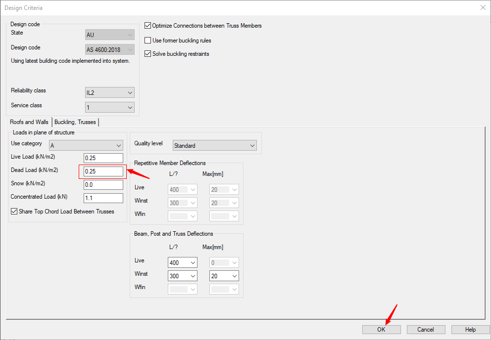Enable Optimize Connections between Truss Members checkbox

[147, 26]
